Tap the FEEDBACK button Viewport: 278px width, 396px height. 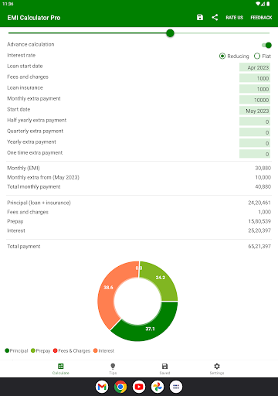click(261, 17)
